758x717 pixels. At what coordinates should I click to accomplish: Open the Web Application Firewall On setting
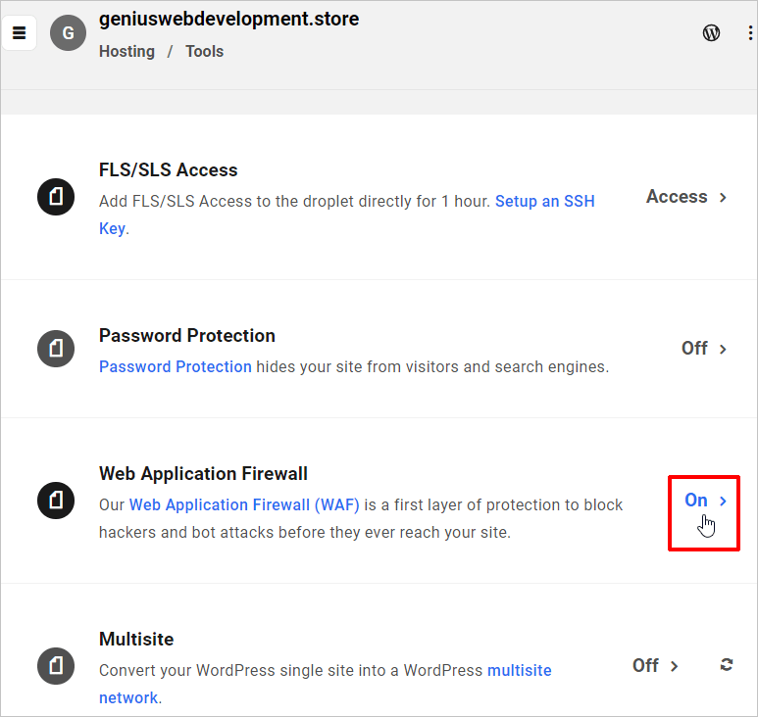[x=696, y=501]
